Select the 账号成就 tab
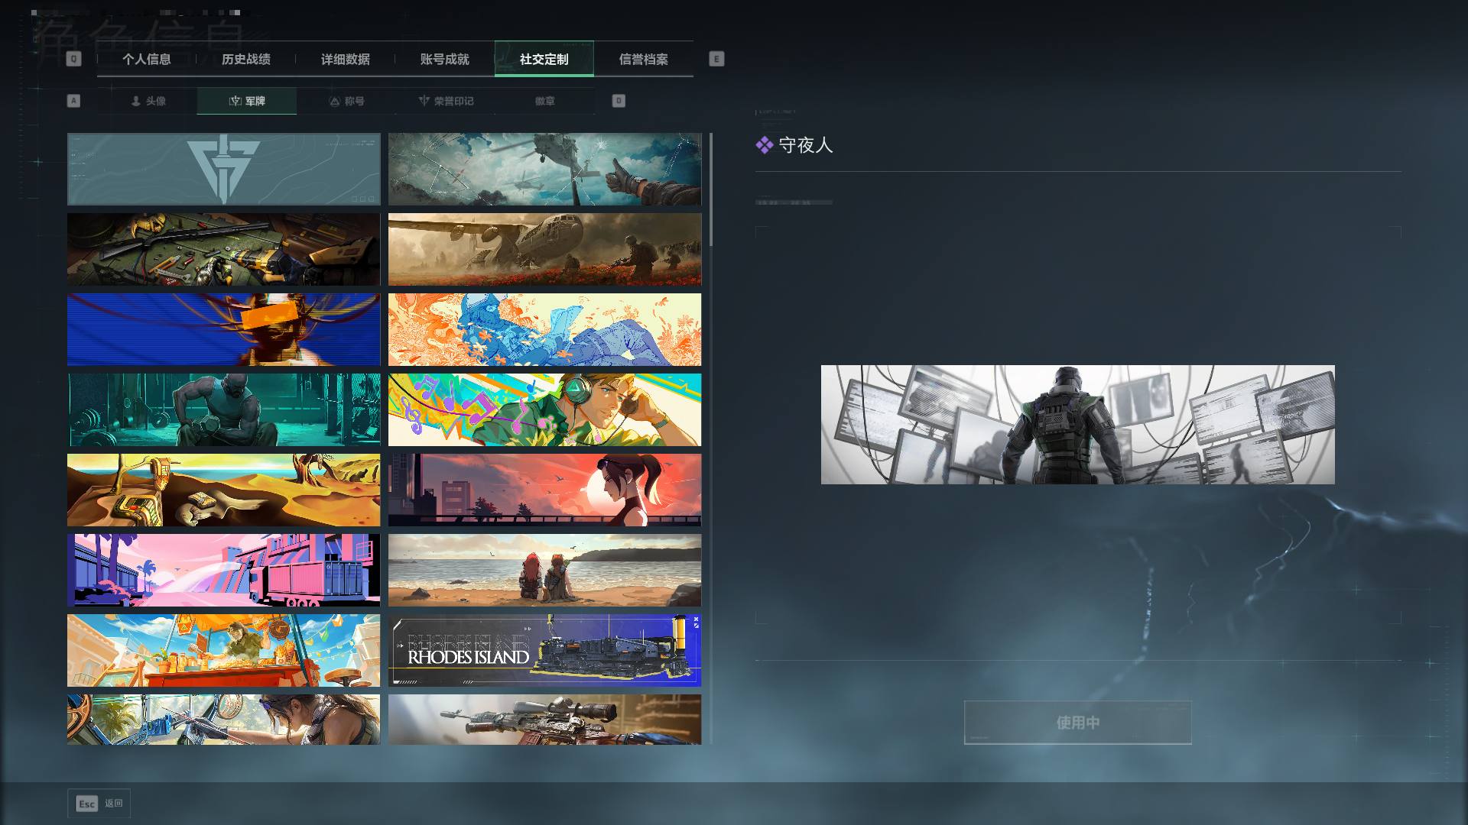Viewport: 1468px width, 825px height. [x=445, y=59]
